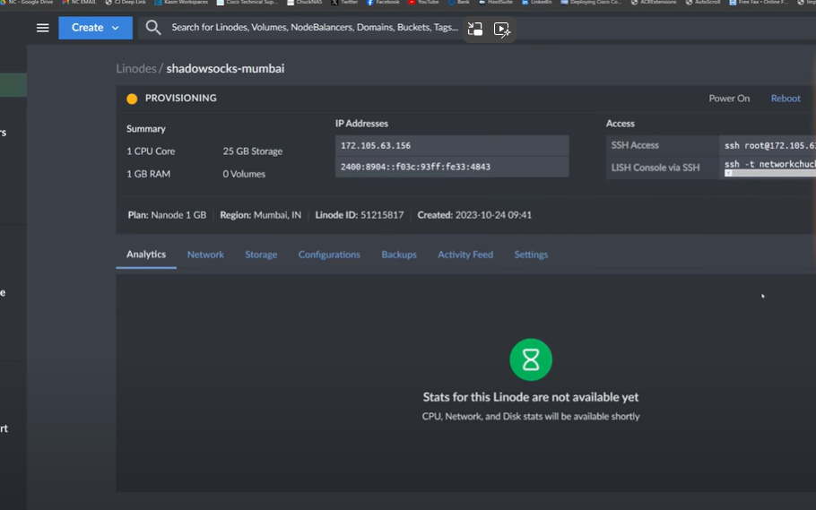Click the PROVISIONING status label
This screenshot has height=510, width=816.
coord(180,99)
